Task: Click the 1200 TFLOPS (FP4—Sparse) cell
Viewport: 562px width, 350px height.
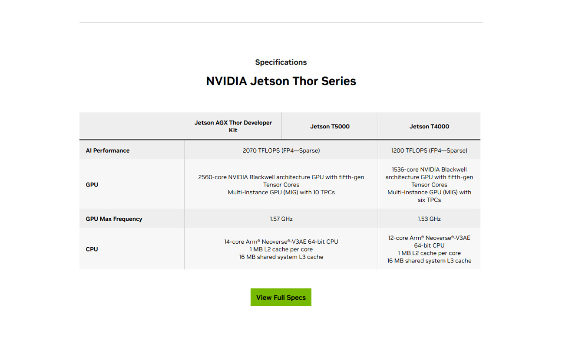Action: [429, 150]
